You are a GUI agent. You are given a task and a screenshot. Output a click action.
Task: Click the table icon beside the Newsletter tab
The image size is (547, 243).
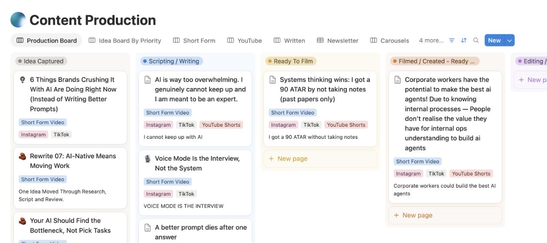[320, 40]
